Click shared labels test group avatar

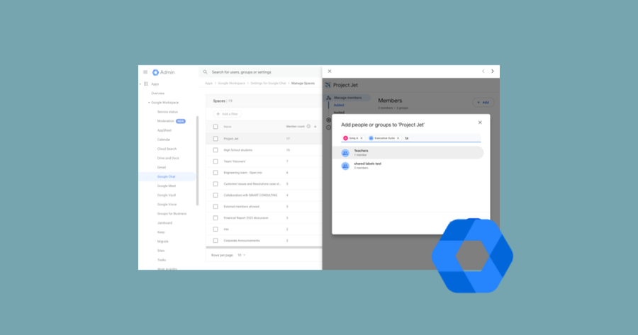click(x=345, y=166)
